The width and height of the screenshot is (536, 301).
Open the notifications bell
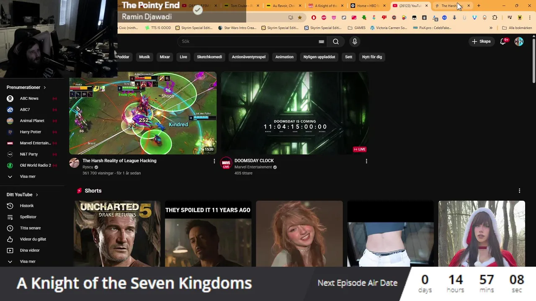click(x=503, y=41)
